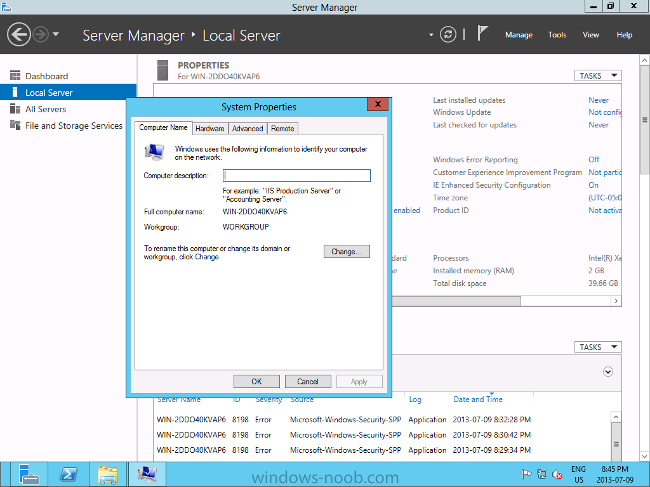
Task: Switch to the Hardware tab
Action: pos(209,129)
